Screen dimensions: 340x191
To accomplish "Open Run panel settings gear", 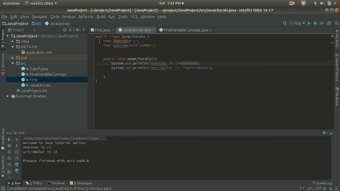I will [325, 133].
